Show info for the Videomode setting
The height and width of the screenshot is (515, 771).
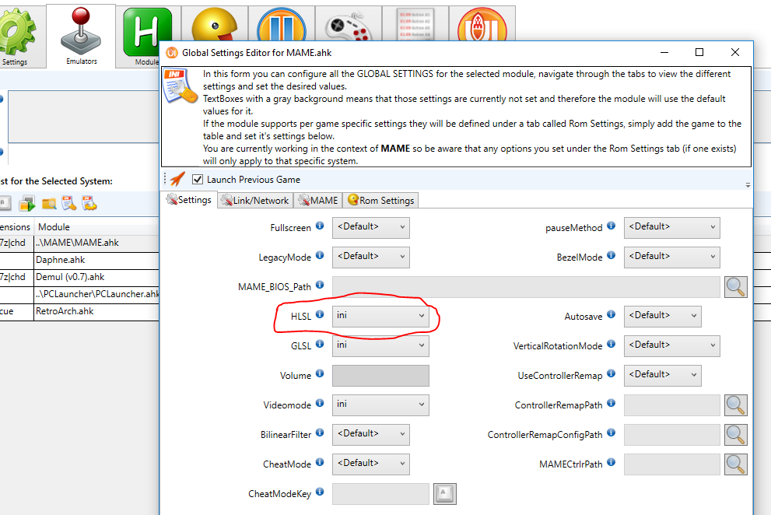coord(320,403)
